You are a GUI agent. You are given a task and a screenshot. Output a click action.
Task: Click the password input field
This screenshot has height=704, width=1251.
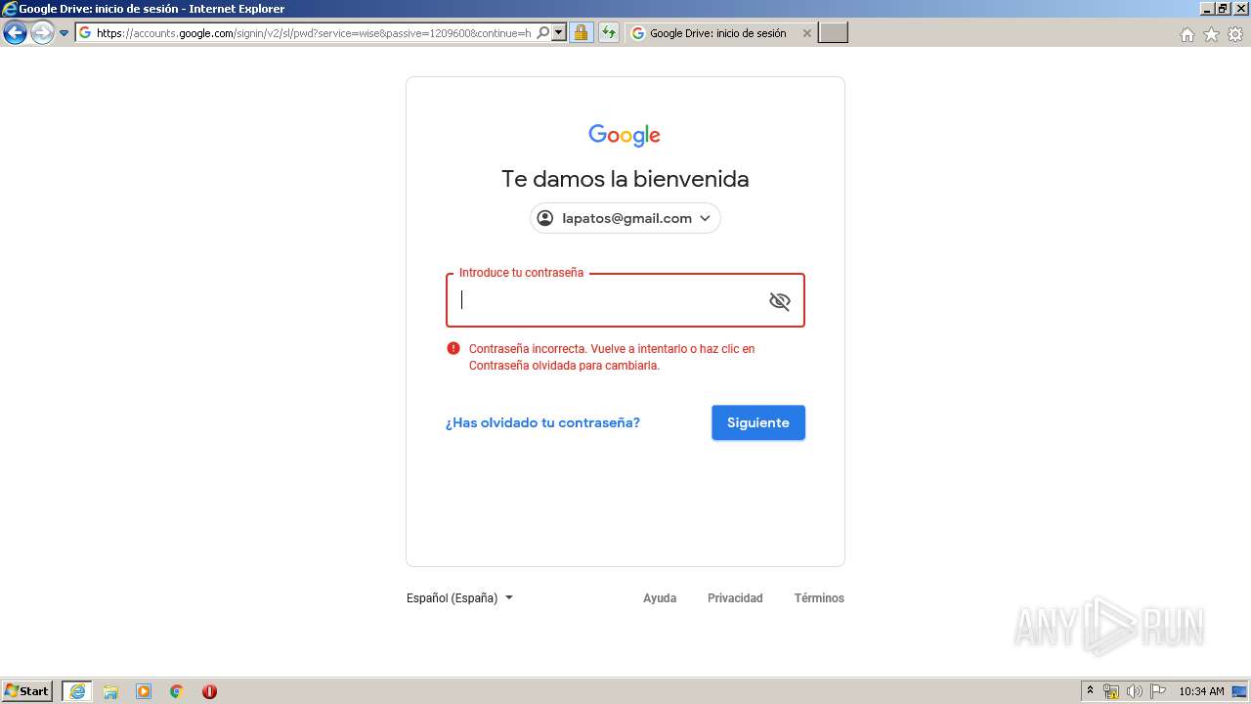coord(625,300)
